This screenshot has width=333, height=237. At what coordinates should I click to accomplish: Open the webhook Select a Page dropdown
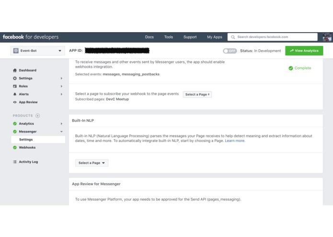coord(197,95)
